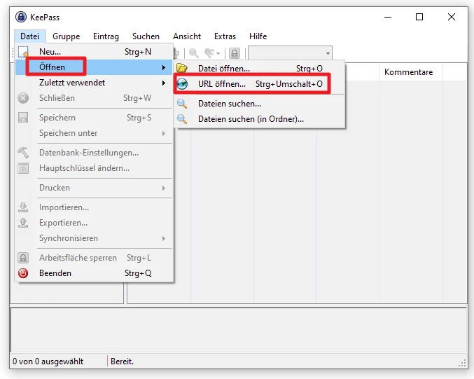Open the Ansicht menu
This screenshot has width=474, height=379.
click(x=187, y=36)
